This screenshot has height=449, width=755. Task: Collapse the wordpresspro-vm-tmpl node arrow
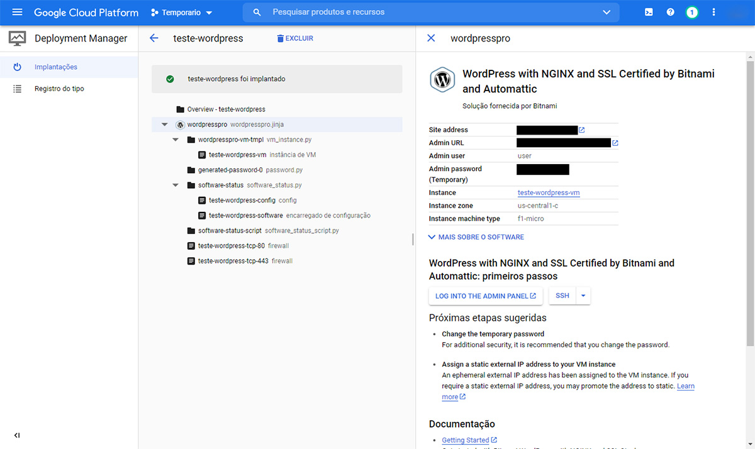(x=176, y=140)
